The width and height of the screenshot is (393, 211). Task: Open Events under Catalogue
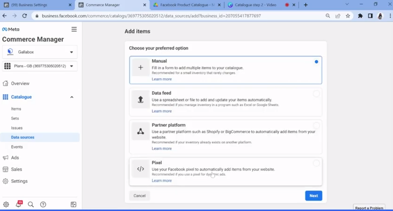tap(17, 147)
